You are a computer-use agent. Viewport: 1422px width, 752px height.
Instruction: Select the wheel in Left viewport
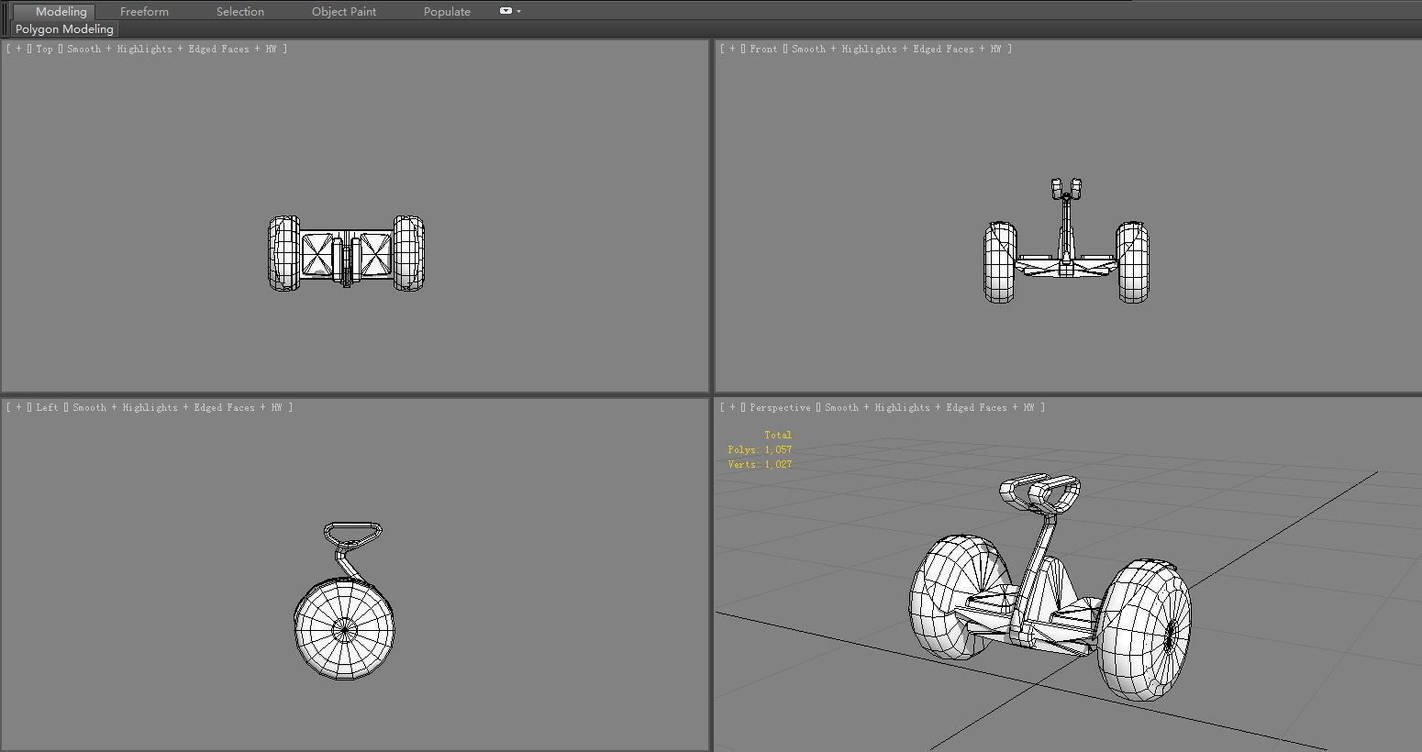[344, 629]
